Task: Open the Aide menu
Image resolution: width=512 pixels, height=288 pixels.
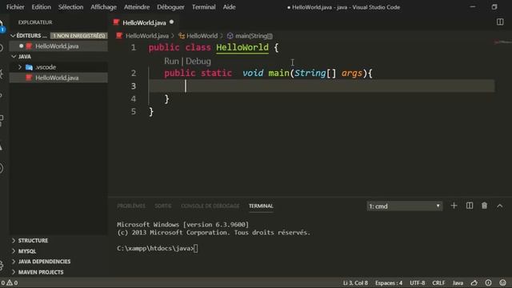Action: pyautogui.click(x=229, y=7)
